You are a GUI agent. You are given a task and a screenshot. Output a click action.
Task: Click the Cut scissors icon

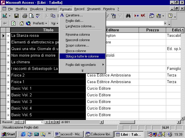click(x=47, y=16)
